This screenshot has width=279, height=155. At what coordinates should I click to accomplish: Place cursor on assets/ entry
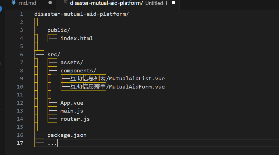[x=72, y=63]
